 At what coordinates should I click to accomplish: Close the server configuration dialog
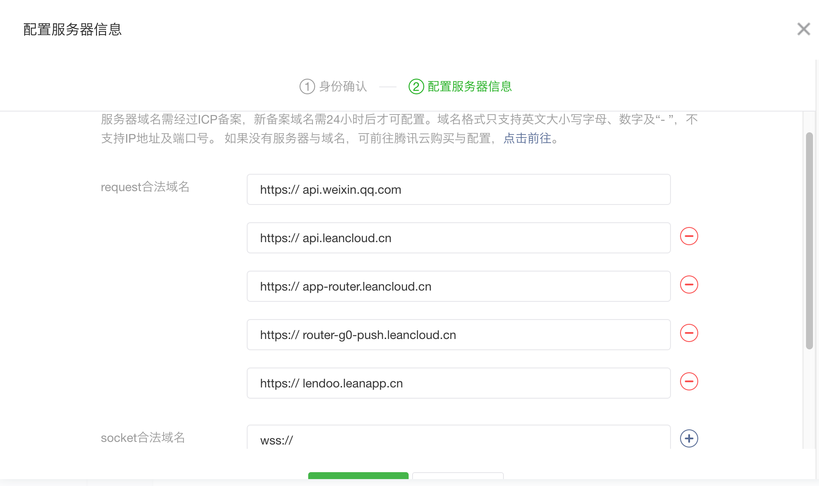(803, 29)
